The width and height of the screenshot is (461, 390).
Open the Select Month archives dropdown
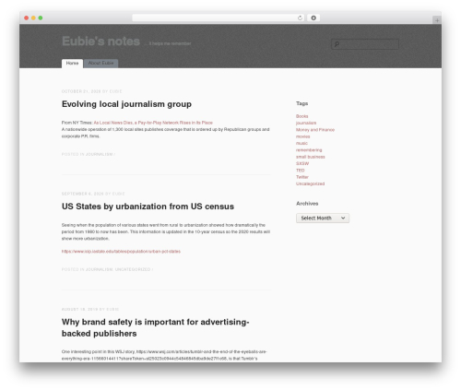coord(323,218)
